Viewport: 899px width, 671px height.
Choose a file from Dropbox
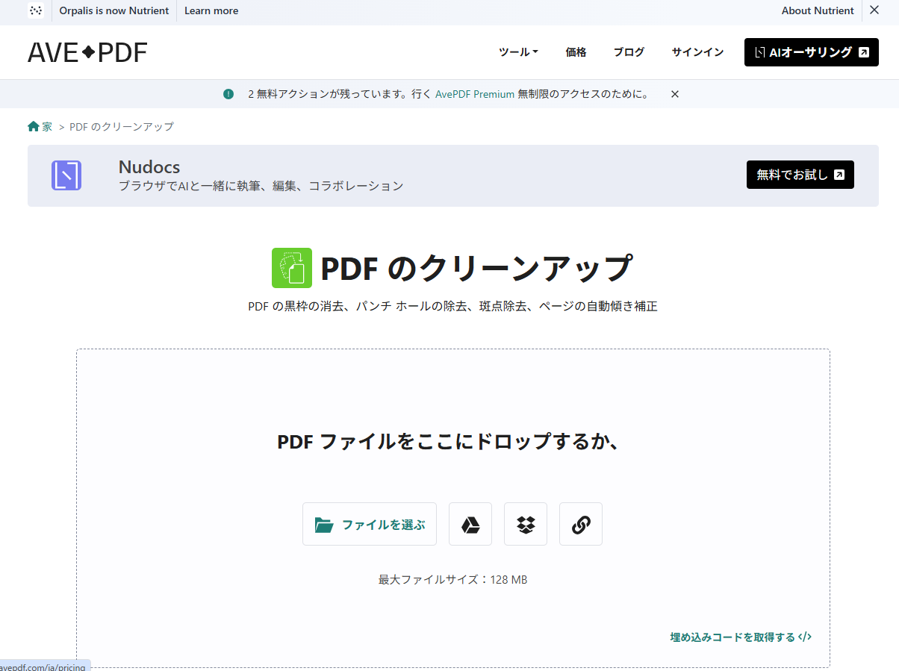point(526,524)
